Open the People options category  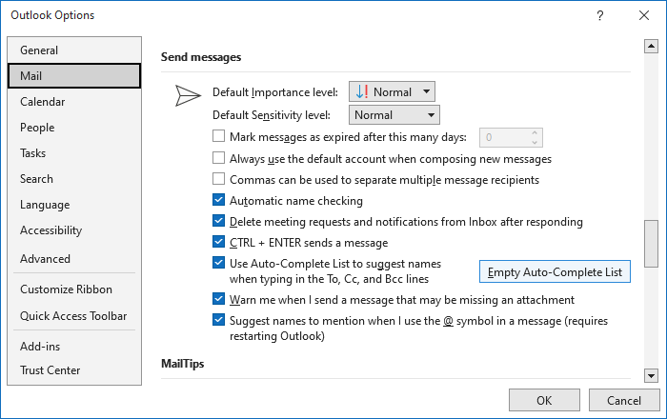click(74, 128)
